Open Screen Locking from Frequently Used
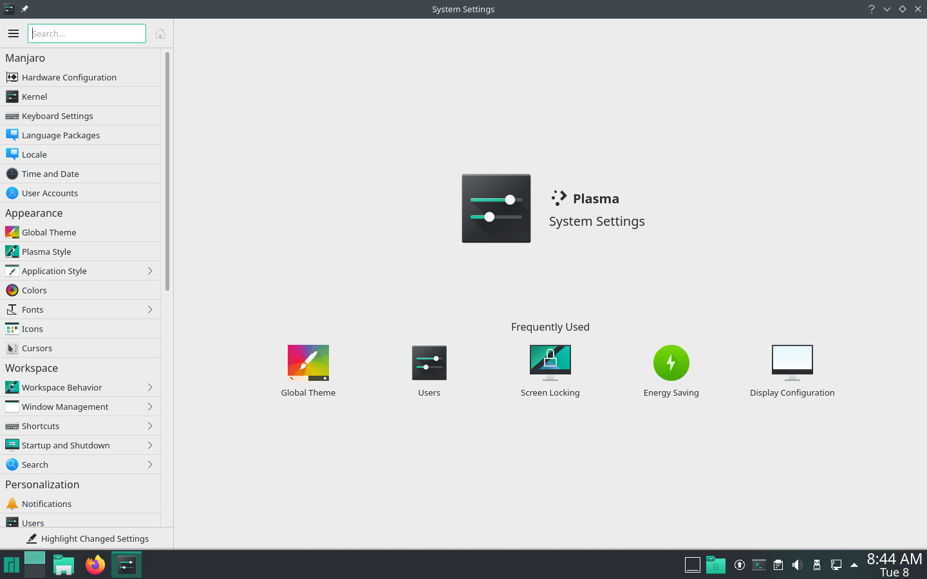This screenshot has height=579, width=927. pos(550,371)
